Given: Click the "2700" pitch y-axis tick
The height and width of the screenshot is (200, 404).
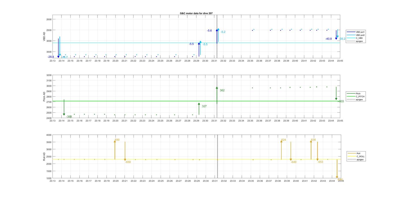Looking at the screenshot, I should [x=49, y=102].
